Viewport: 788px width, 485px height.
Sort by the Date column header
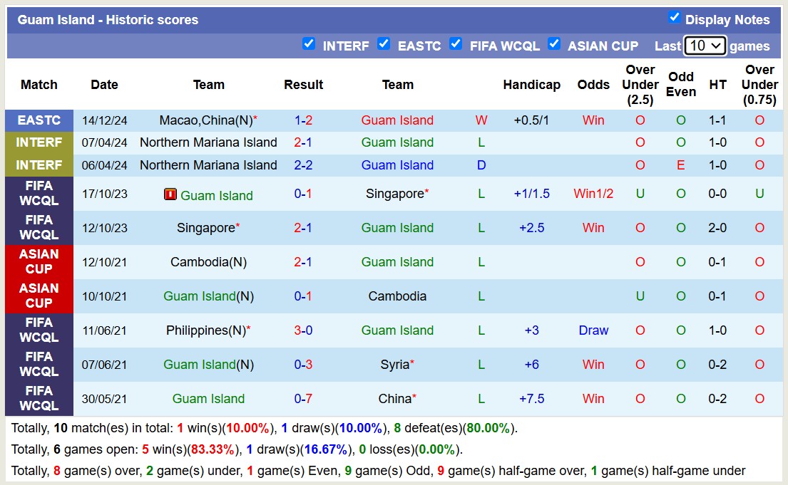click(104, 84)
